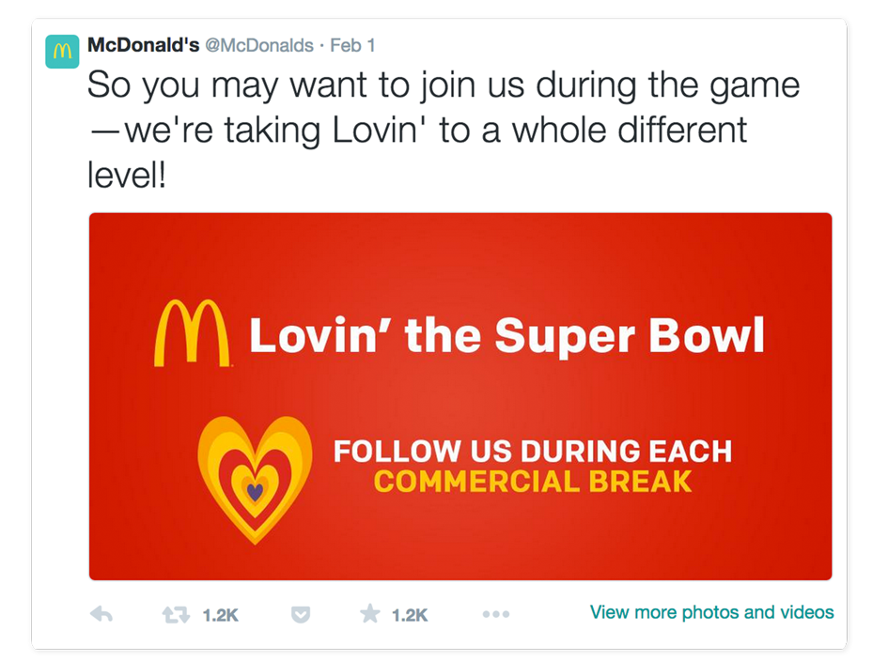
Task: Save tweet with the Pocket icon
Action: pyautogui.click(x=301, y=614)
